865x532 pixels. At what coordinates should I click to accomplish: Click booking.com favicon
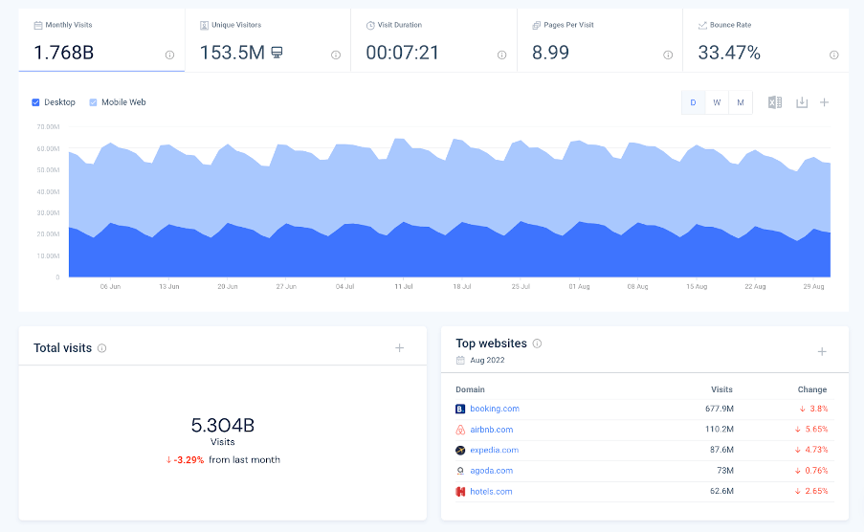point(460,409)
